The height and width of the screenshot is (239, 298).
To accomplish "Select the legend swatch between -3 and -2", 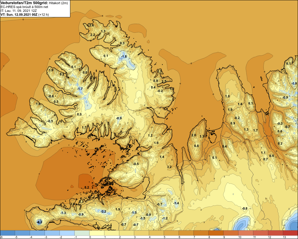I will 52,233.
